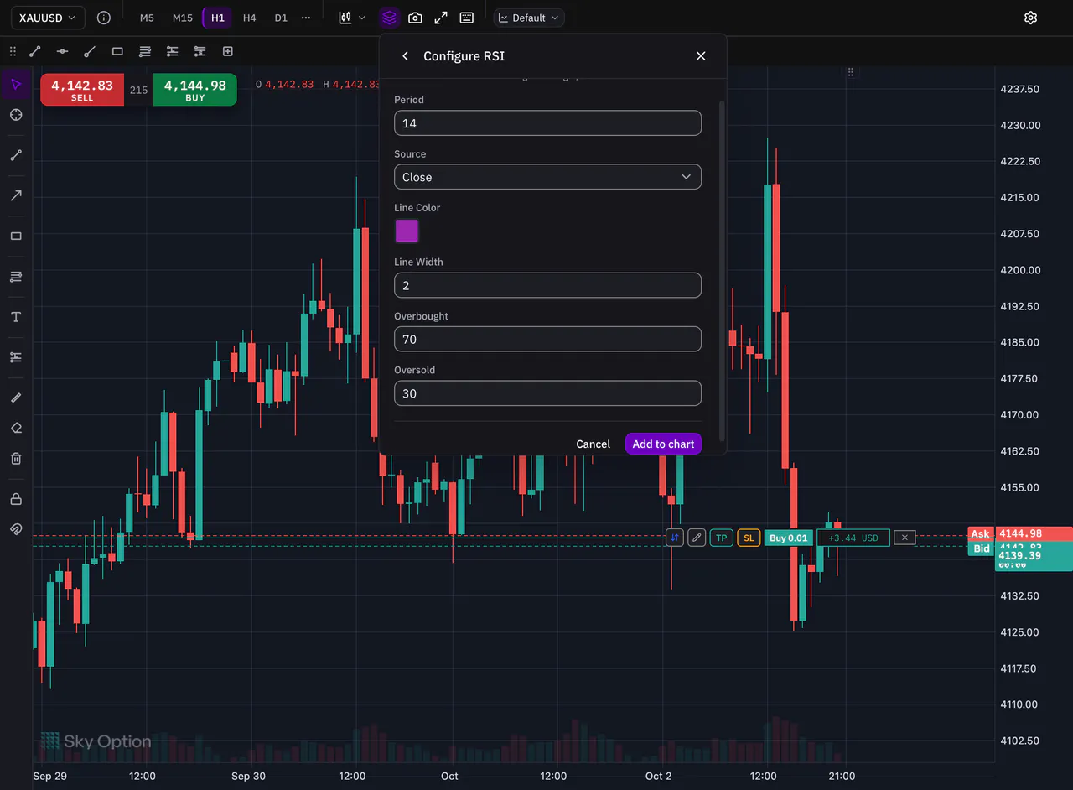Select the crosshair tool
The image size is (1073, 790).
point(16,115)
